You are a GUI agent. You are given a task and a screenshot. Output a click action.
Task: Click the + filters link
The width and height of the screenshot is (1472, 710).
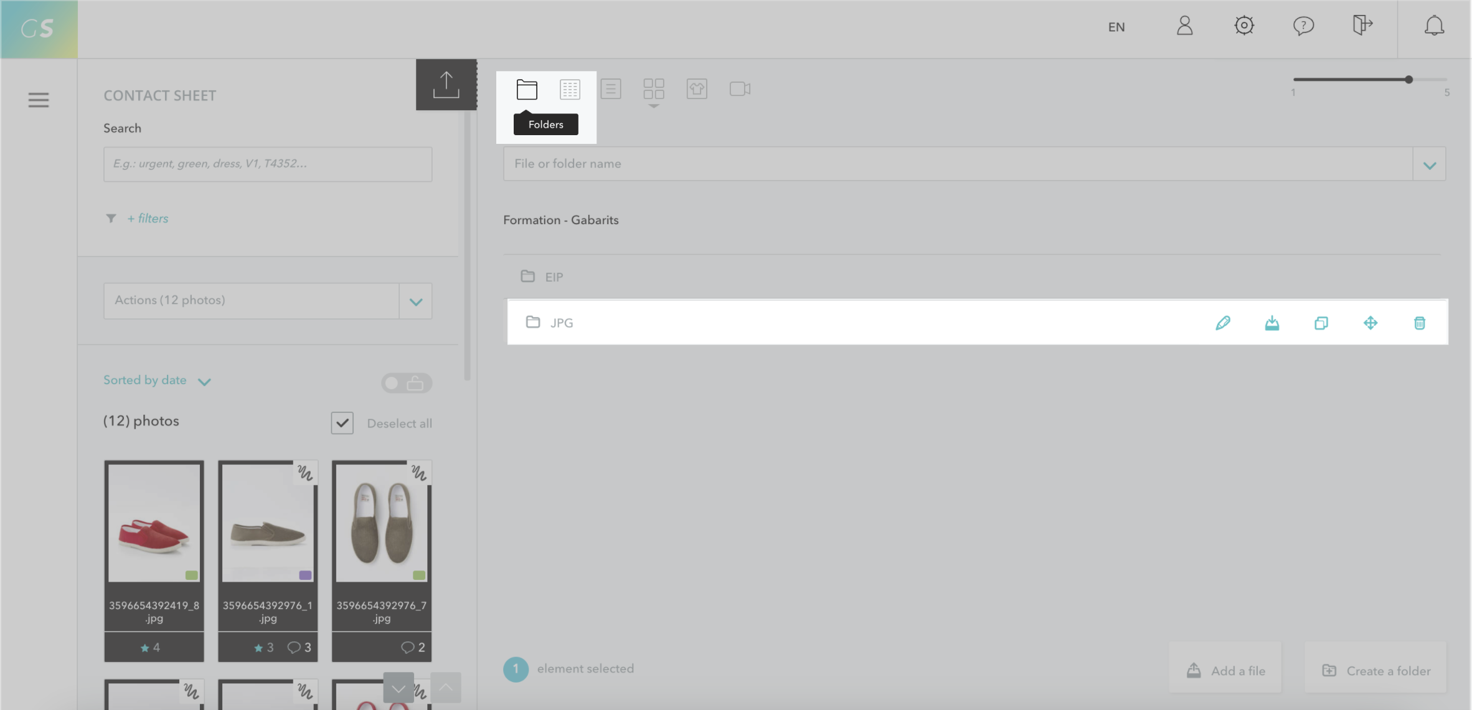click(x=148, y=219)
